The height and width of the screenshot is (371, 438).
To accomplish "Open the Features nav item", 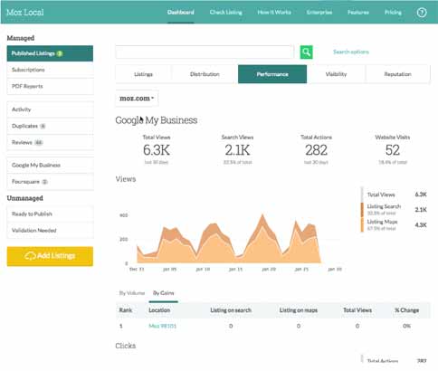I will tap(358, 13).
